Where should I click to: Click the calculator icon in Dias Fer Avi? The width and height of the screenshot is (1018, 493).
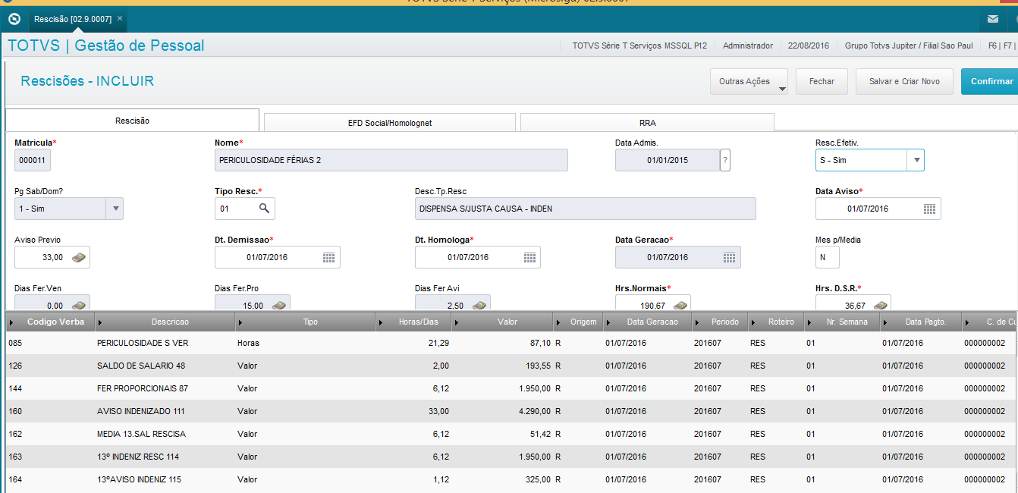[479, 305]
